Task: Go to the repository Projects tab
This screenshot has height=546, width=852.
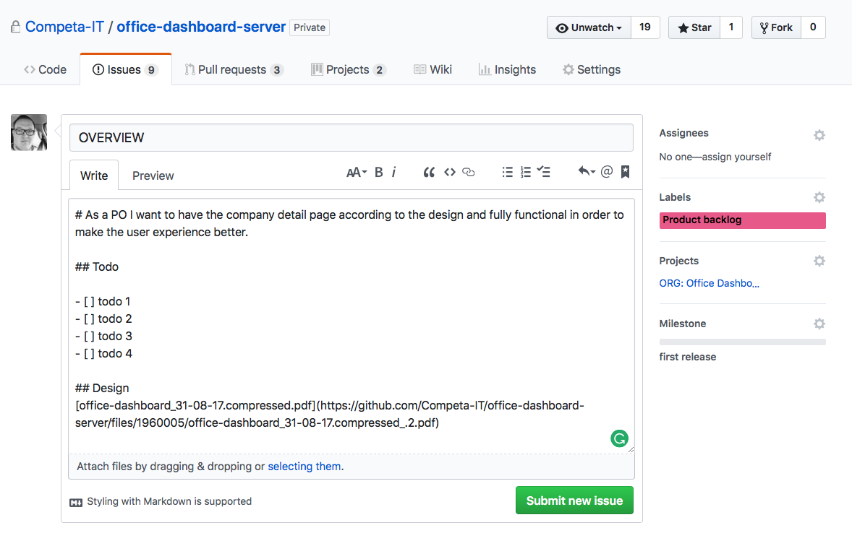Action: 349,69
